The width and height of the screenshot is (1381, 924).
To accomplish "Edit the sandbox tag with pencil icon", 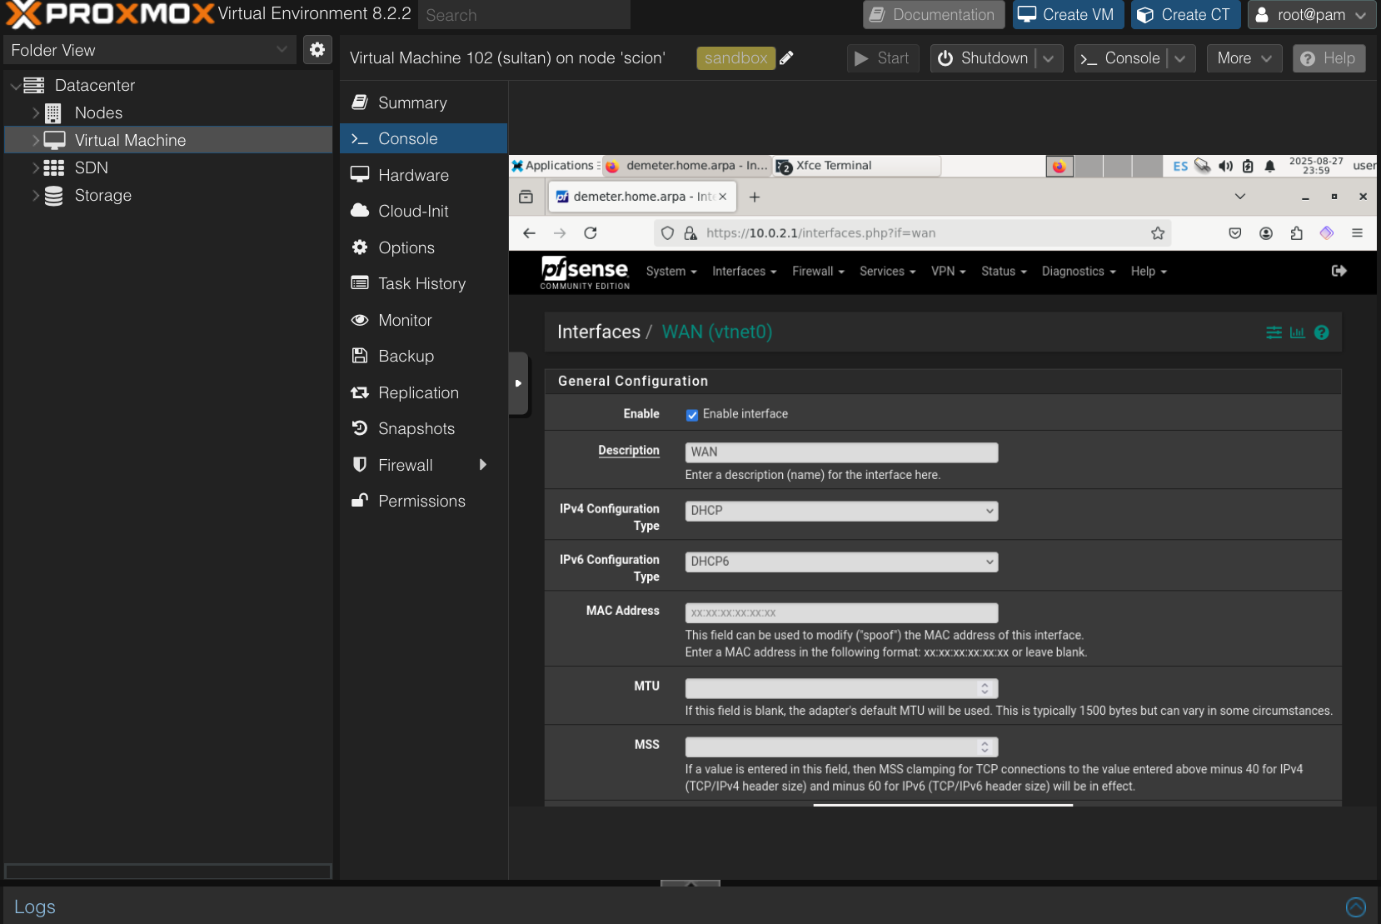I will pyautogui.click(x=786, y=57).
